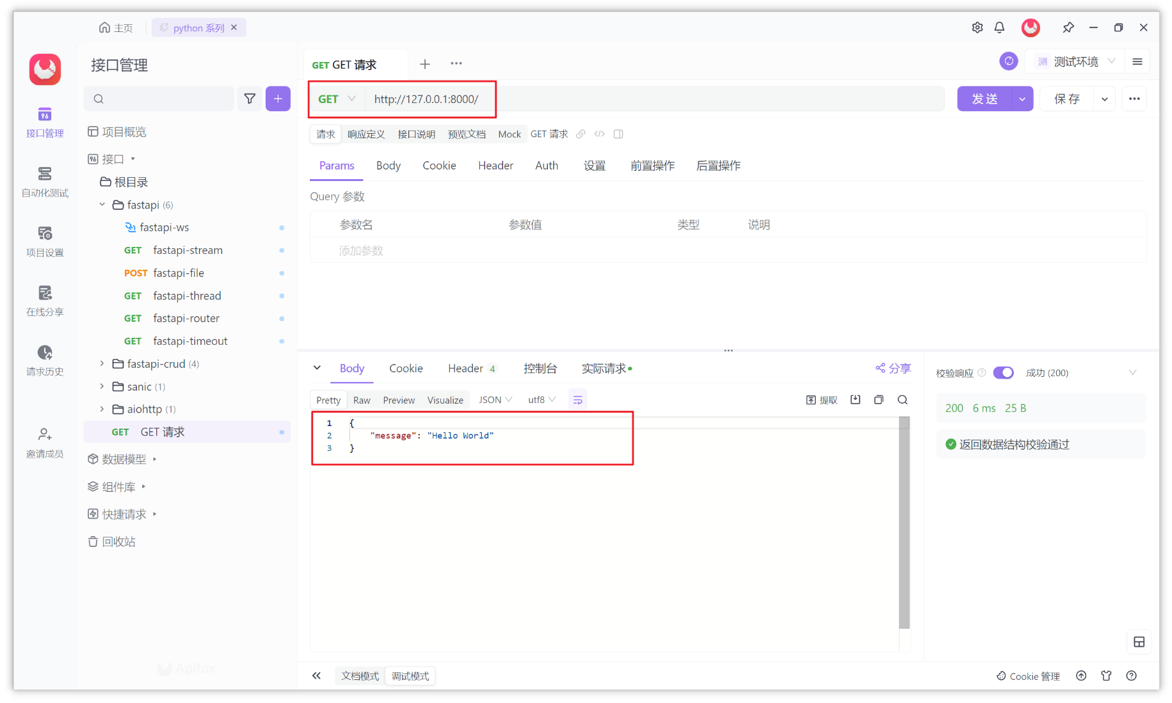
Task: Switch to the Auth tab
Action: pos(547,165)
